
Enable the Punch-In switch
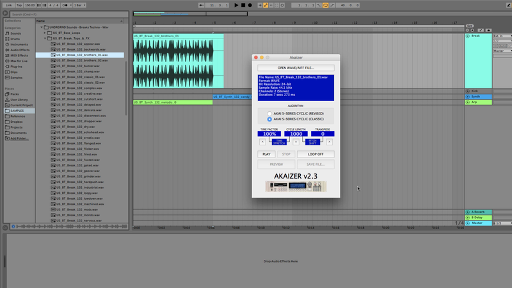point(319,5)
